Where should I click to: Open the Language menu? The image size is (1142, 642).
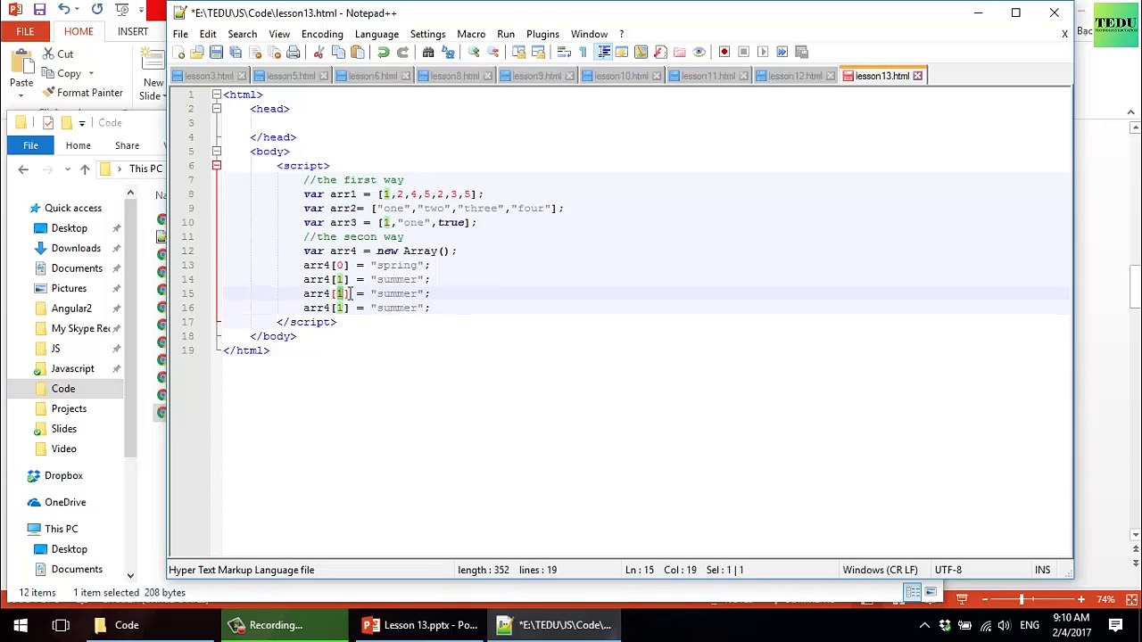click(377, 34)
